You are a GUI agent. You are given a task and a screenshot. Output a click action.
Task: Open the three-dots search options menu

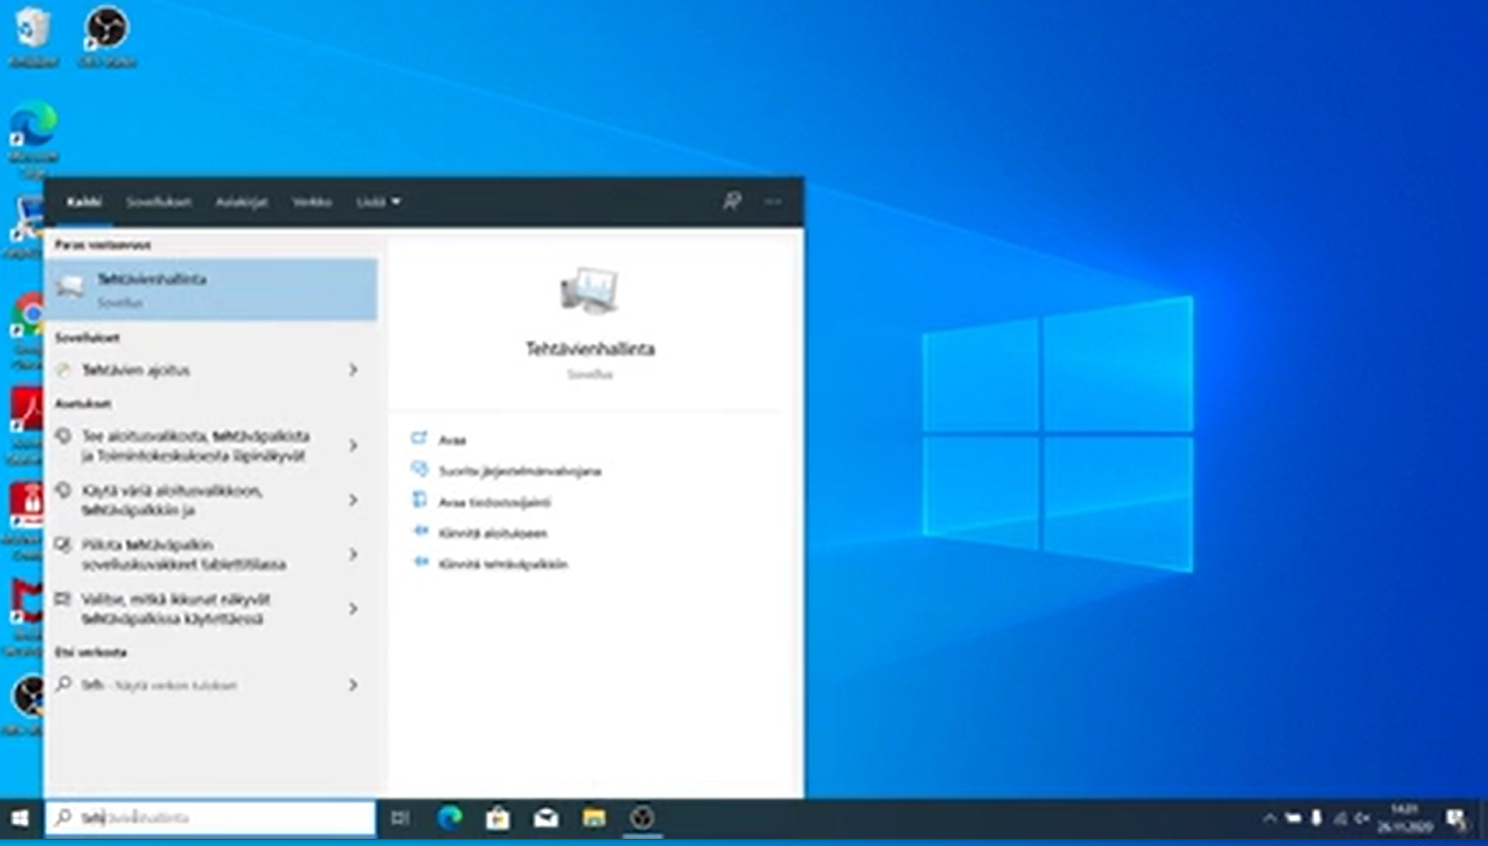[x=773, y=201]
